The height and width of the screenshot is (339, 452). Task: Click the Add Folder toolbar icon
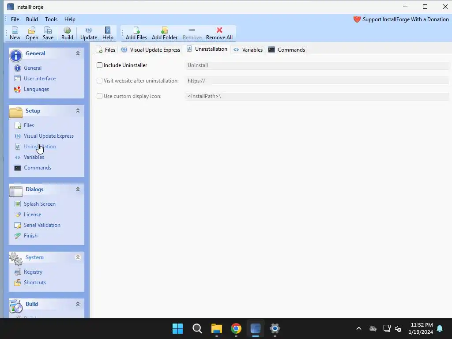[x=165, y=33]
